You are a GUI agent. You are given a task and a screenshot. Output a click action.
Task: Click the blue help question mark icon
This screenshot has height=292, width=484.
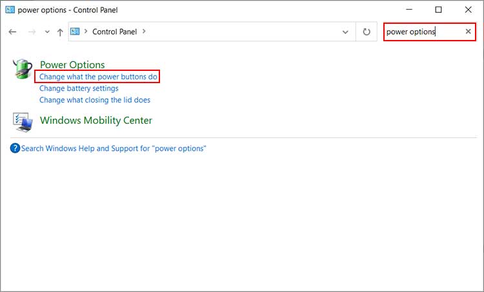pos(15,148)
